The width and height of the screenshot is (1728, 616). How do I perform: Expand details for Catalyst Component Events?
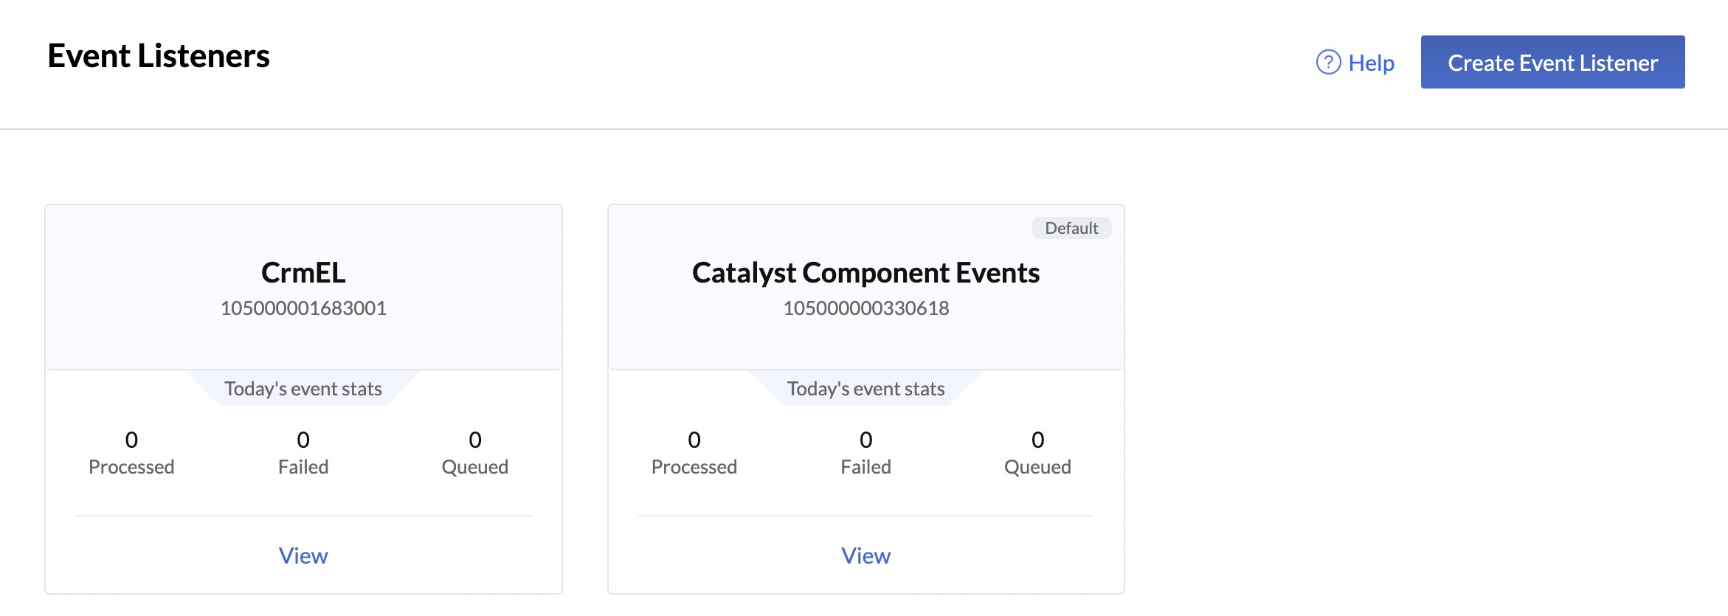pyautogui.click(x=865, y=556)
